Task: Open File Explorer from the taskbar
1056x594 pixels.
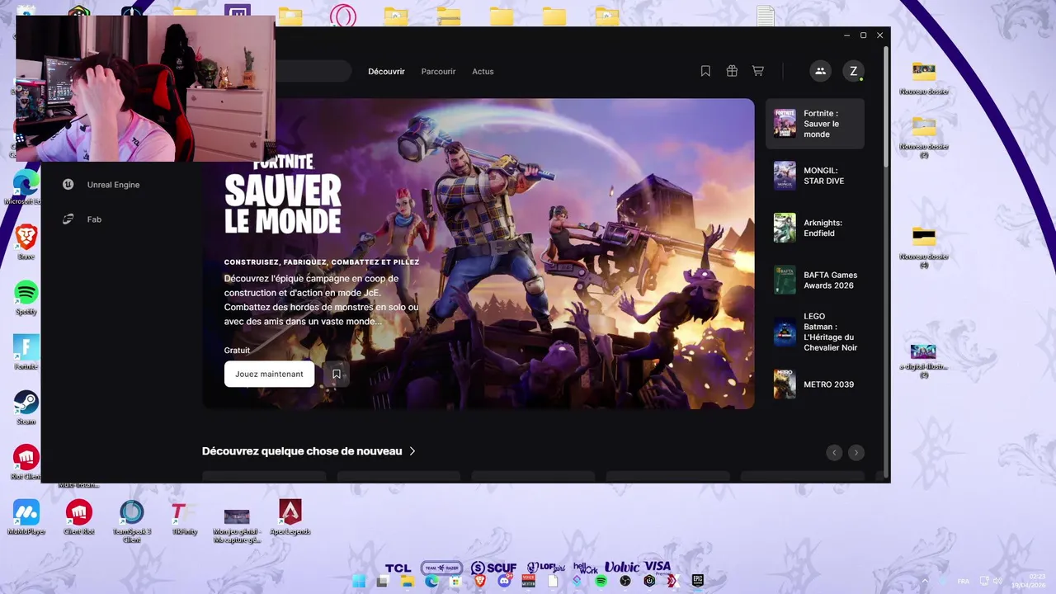Action: click(408, 581)
